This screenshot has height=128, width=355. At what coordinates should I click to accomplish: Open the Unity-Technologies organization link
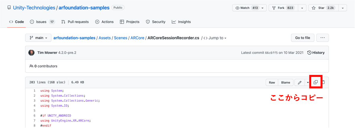click(34, 8)
